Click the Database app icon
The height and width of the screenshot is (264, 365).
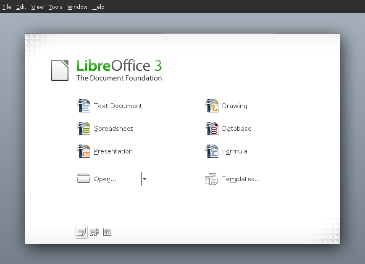212,128
